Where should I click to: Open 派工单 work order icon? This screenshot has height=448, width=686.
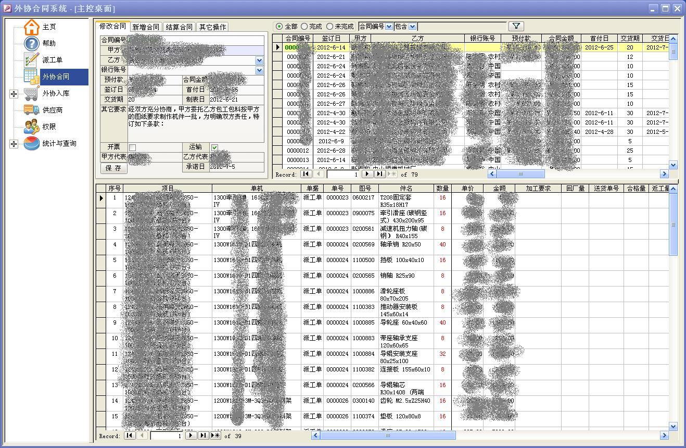pos(32,60)
